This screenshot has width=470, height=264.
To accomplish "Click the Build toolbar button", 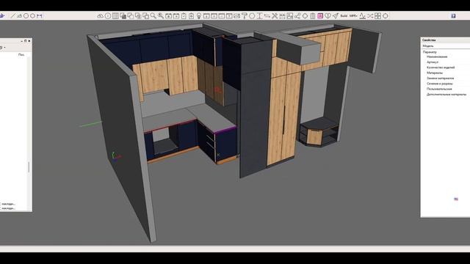I will pos(344,16).
